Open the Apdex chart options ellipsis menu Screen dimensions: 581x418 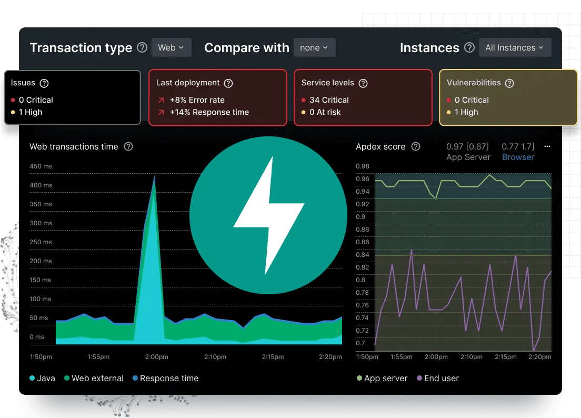coord(546,146)
